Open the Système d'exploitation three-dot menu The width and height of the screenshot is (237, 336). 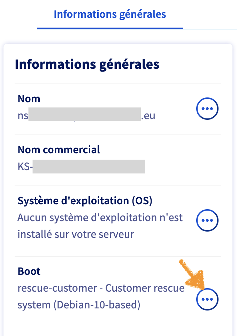click(x=207, y=221)
